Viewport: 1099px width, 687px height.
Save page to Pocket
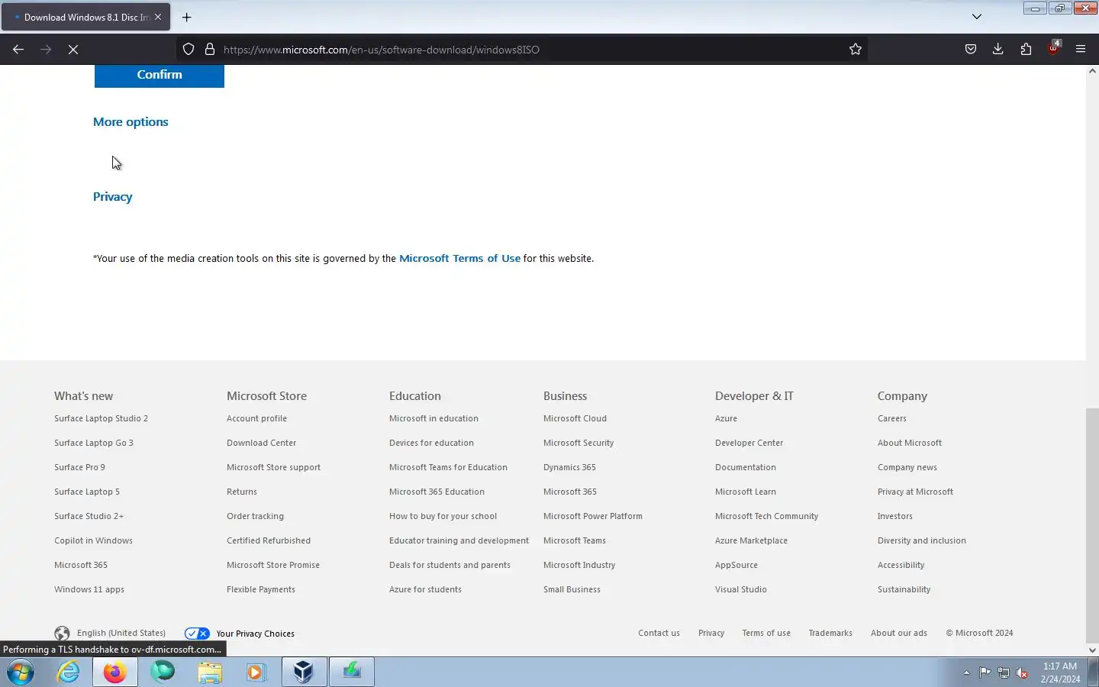[x=971, y=49]
